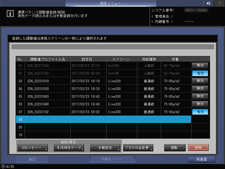Select row 03 profile SCN_03231019
Viewport: 225px width, 169px height.
coord(103,81)
